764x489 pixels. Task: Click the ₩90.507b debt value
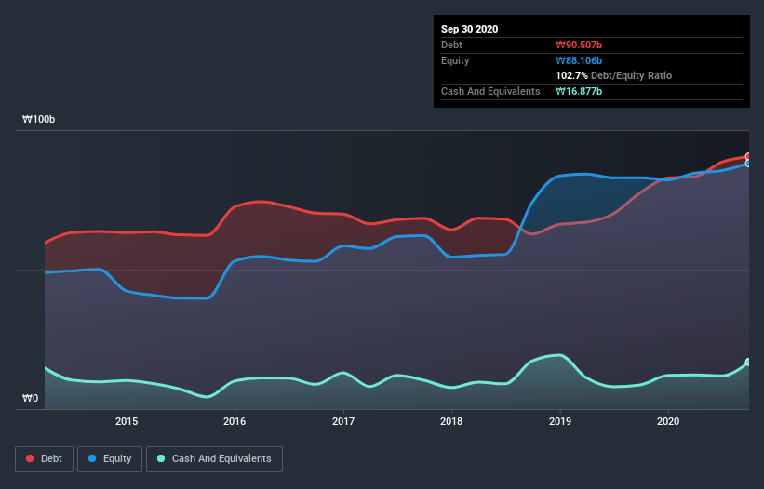coord(579,45)
